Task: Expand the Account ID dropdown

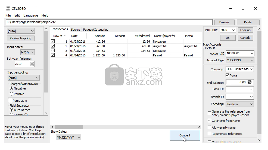Action: point(252,53)
